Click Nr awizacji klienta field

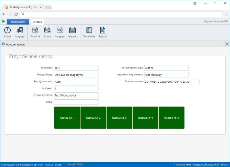76,95
